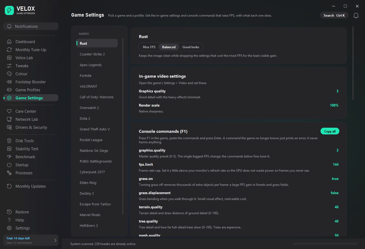The height and width of the screenshot is (249, 365).
Task: Click the Benchmark gauge icon
Action: 9,157
